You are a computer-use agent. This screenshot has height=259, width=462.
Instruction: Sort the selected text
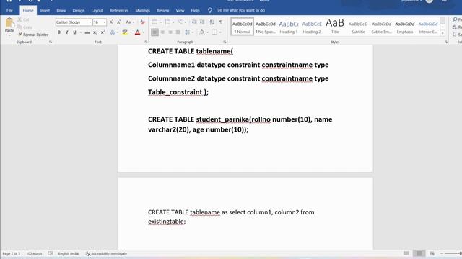tap(212, 22)
